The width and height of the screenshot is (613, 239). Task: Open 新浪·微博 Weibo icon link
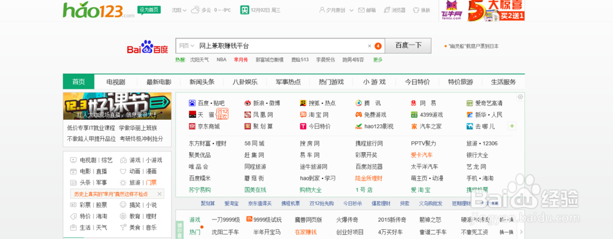point(248,103)
